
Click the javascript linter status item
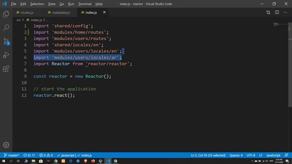(x=66, y=155)
